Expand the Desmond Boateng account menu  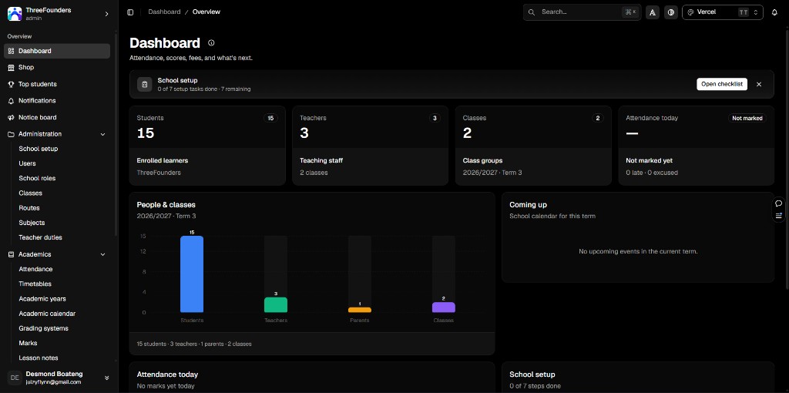point(106,378)
